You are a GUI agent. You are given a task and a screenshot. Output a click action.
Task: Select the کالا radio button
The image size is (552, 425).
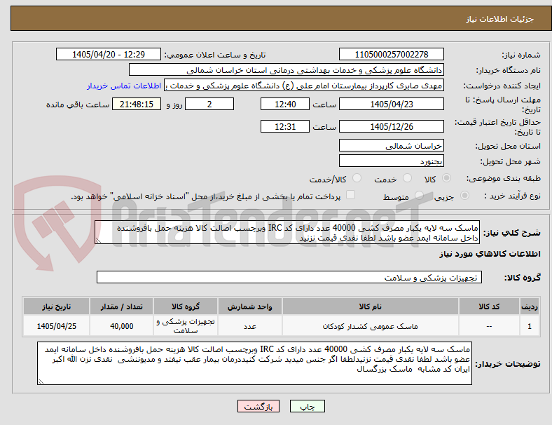[x=446, y=178]
